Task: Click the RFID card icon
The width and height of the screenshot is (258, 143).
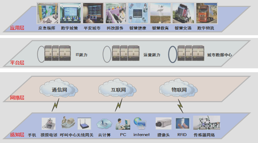Action: coord(182,124)
